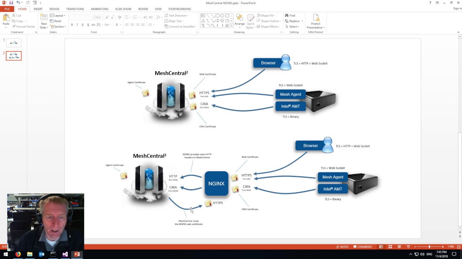Expand the shapes gallery
462x259 pixels.
click(232, 26)
